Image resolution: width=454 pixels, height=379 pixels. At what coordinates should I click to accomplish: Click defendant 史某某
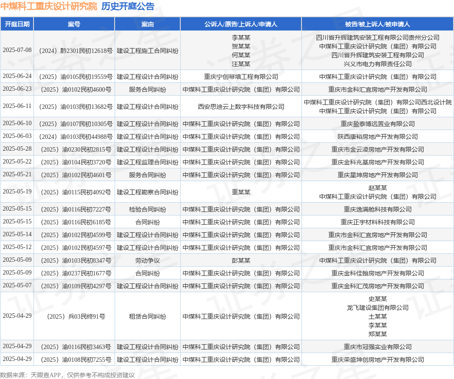click(378, 299)
